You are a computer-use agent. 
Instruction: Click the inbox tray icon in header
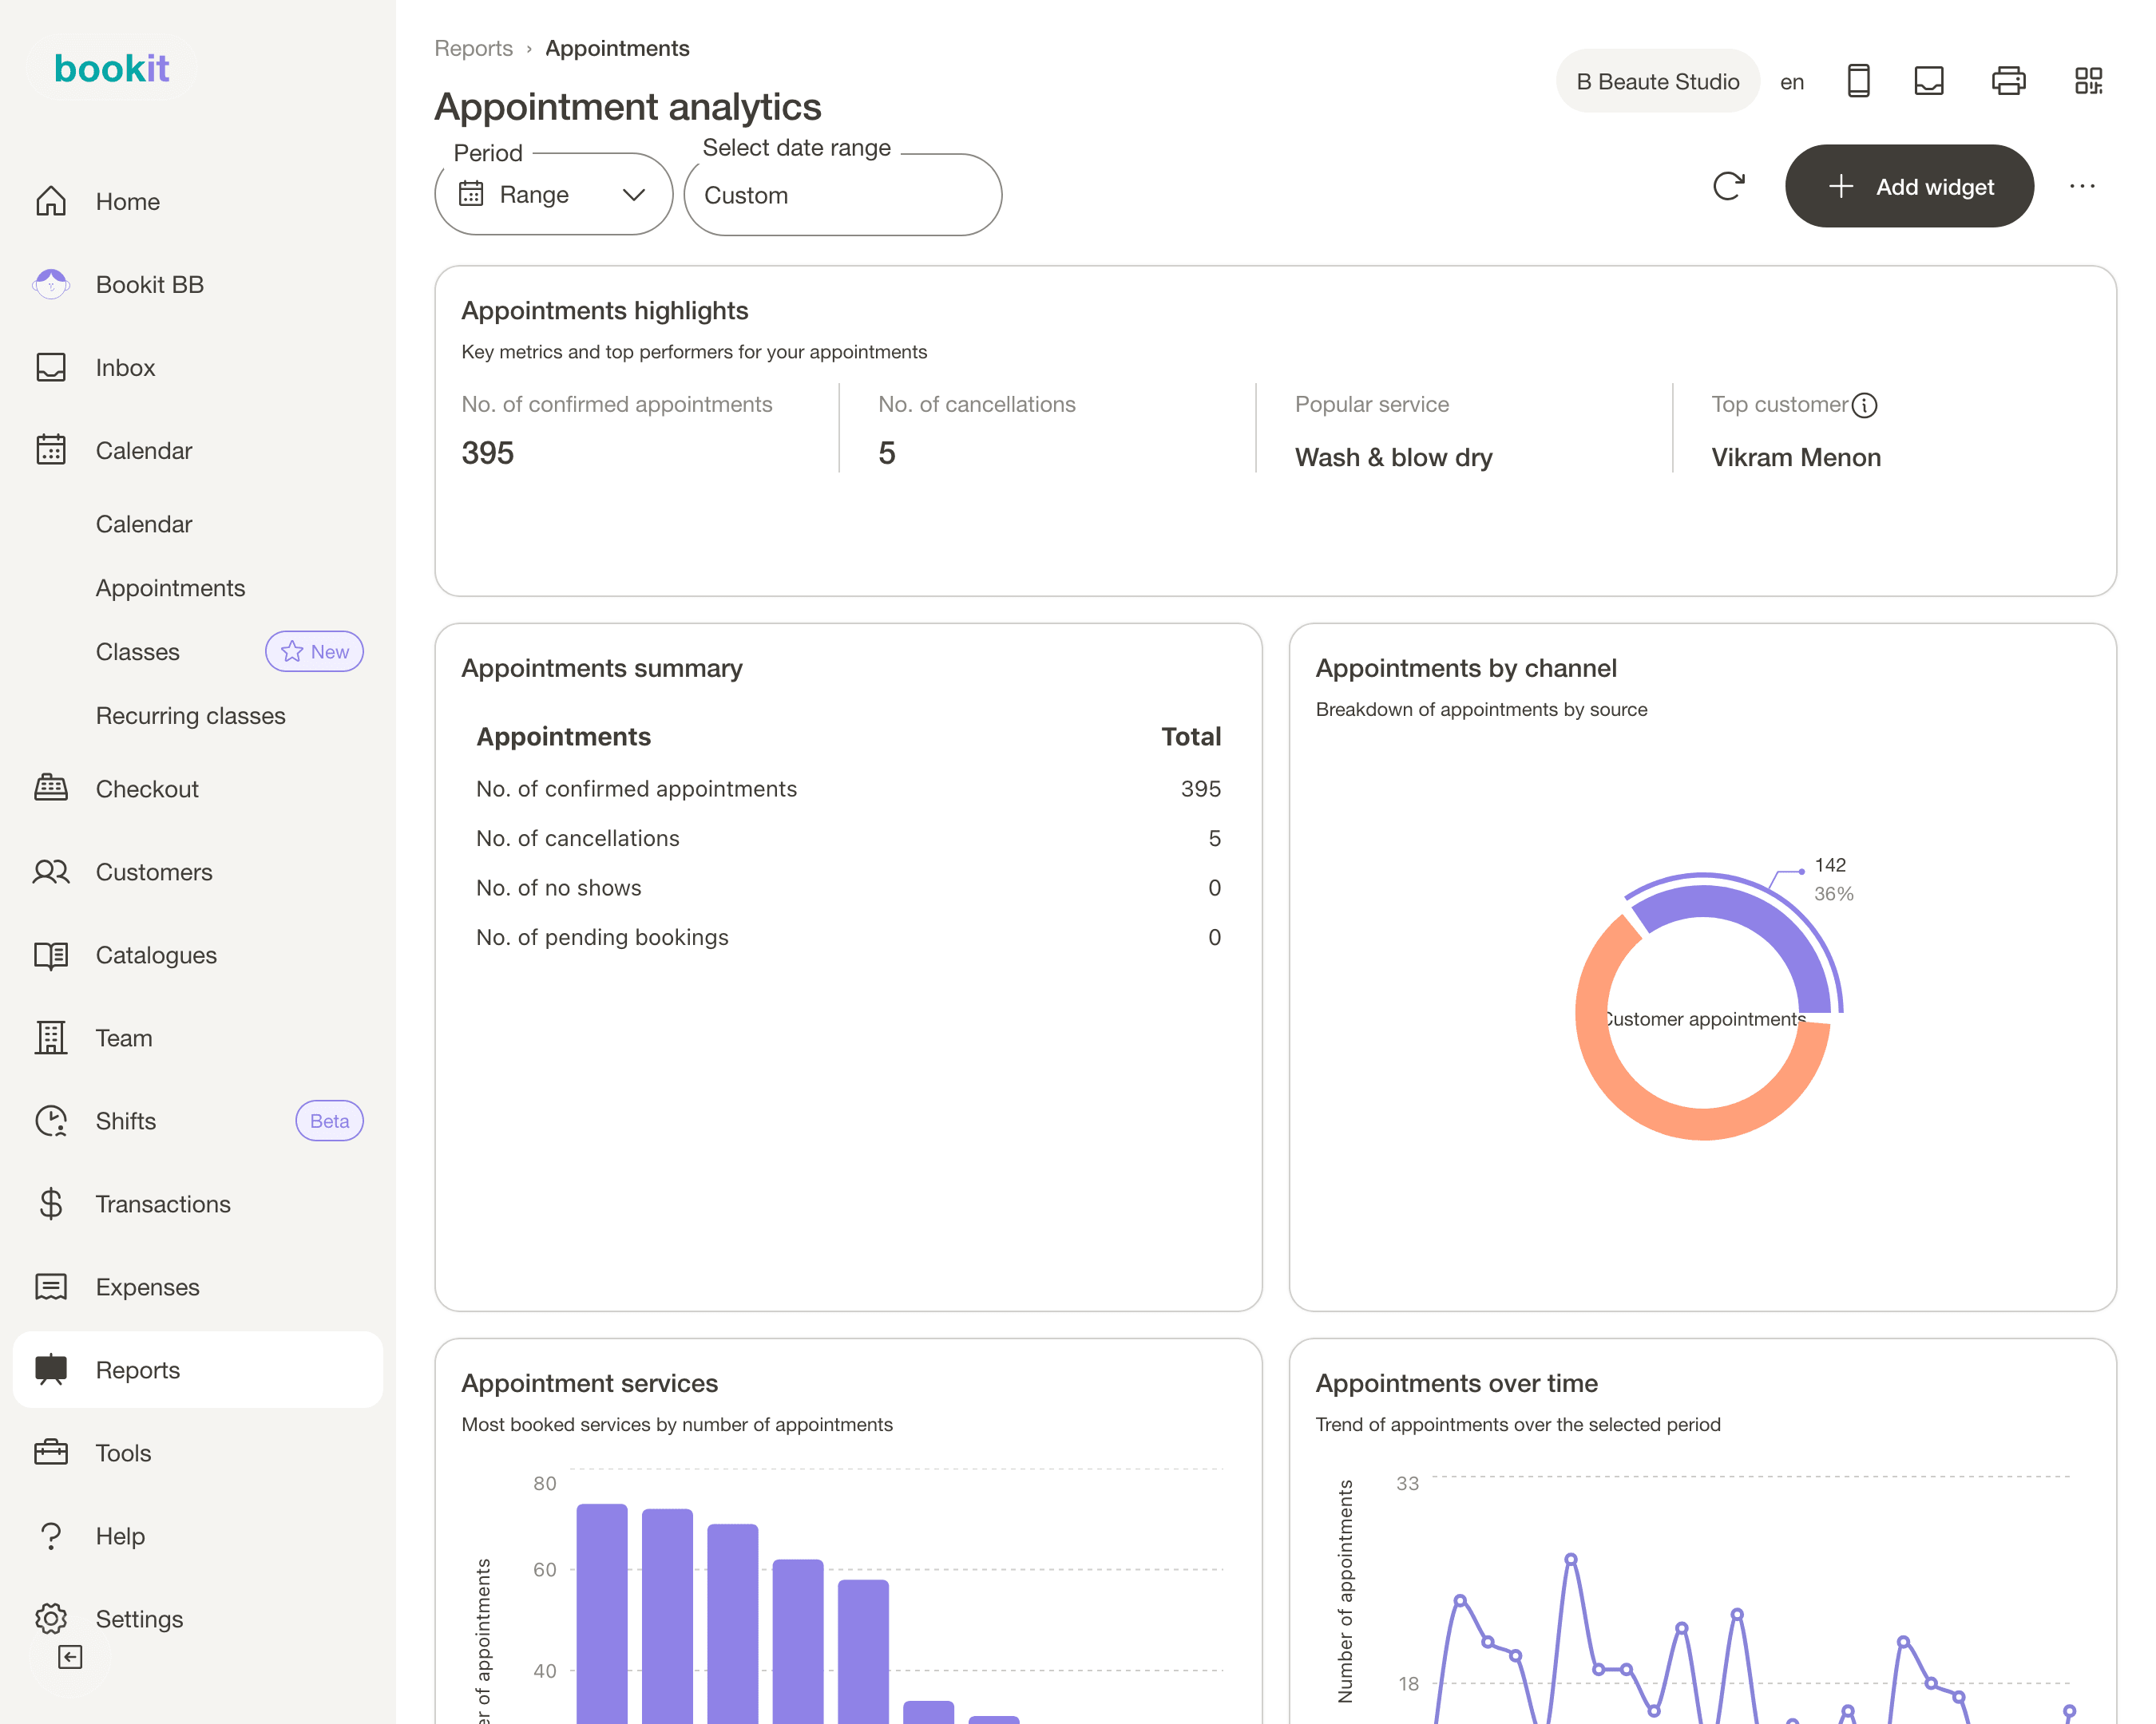pyautogui.click(x=1929, y=81)
